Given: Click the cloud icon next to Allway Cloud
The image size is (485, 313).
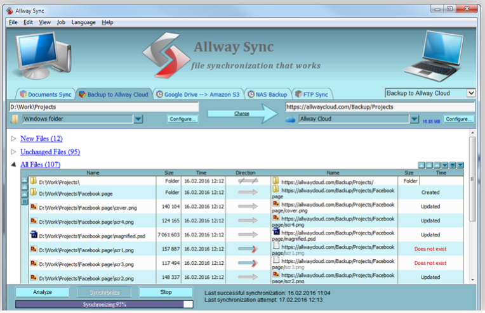Looking at the screenshot, I should (x=290, y=120).
